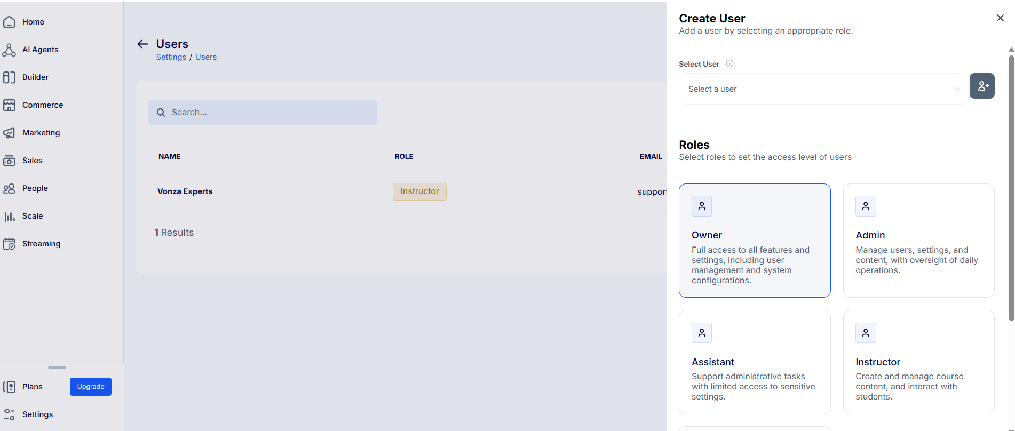Close the Create User panel
Image resolution: width=1015 pixels, height=431 pixels.
point(1000,18)
